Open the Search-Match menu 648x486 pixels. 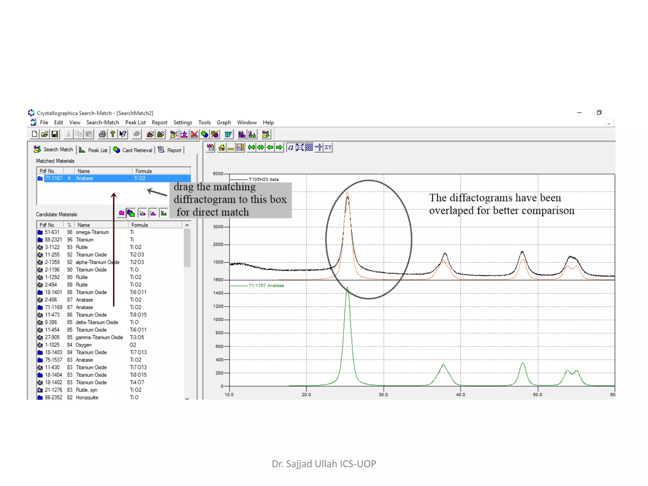point(103,122)
